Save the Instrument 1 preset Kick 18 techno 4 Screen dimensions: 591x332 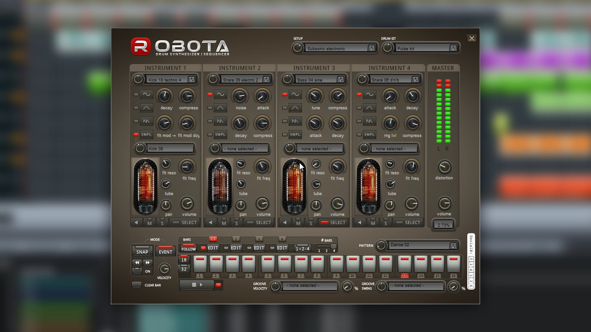tap(192, 80)
